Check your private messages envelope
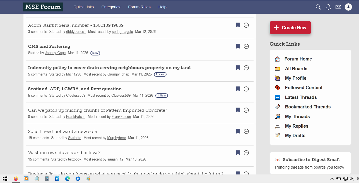This screenshot has height=187, width=359. [338, 7]
